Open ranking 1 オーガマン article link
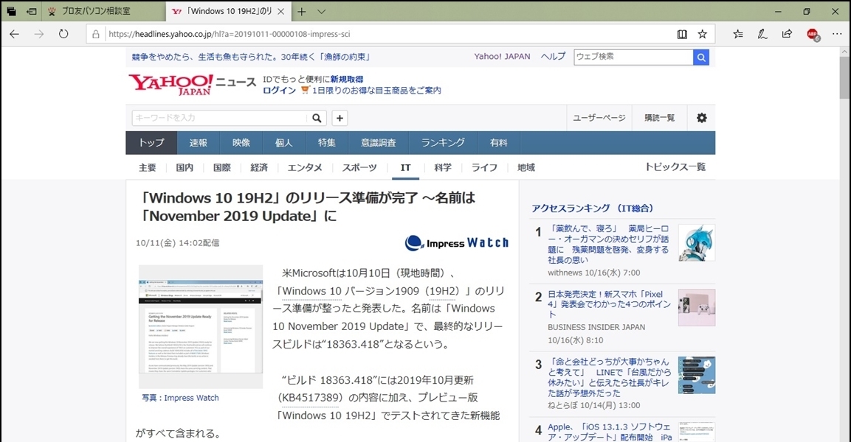 (x=608, y=245)
